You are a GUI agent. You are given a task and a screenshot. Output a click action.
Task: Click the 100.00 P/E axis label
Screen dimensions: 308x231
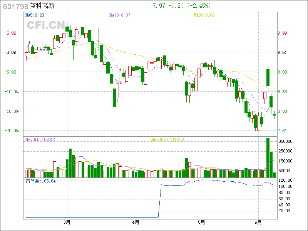(x=285, y=186)
